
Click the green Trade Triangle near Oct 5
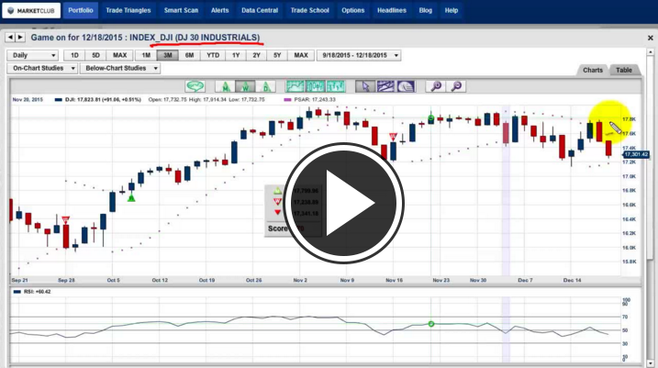(131, 198)
